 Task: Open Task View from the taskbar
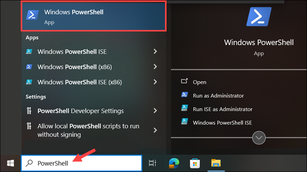click(x=152, y=163)
